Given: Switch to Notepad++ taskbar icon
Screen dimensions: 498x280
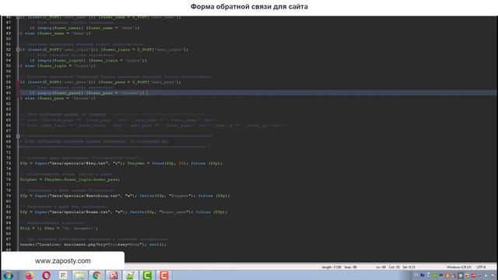Looking at the screenshot, I should (130, 275).
